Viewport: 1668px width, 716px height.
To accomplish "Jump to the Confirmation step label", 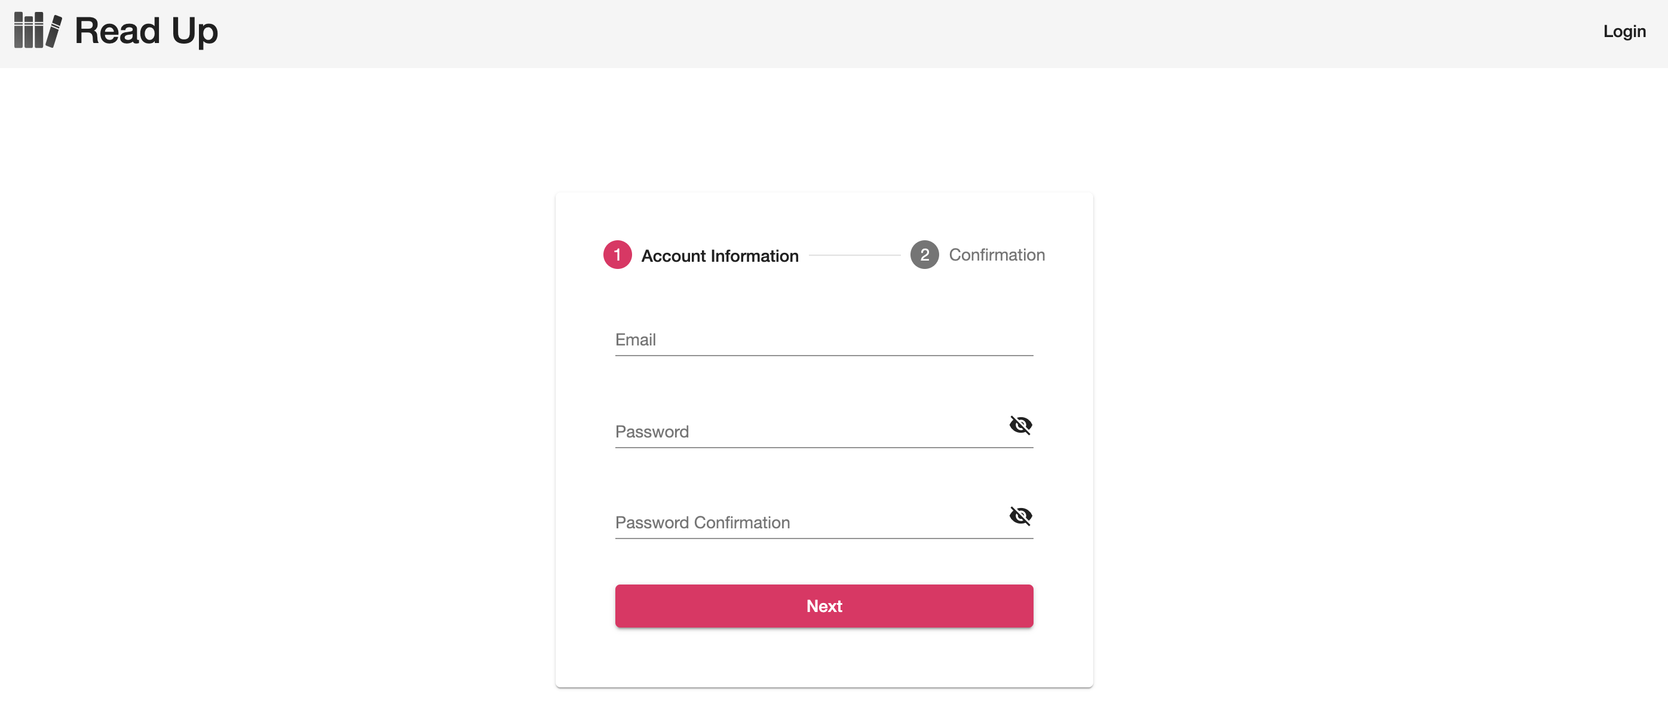I will pyautogui.click(x=996, y=255).
